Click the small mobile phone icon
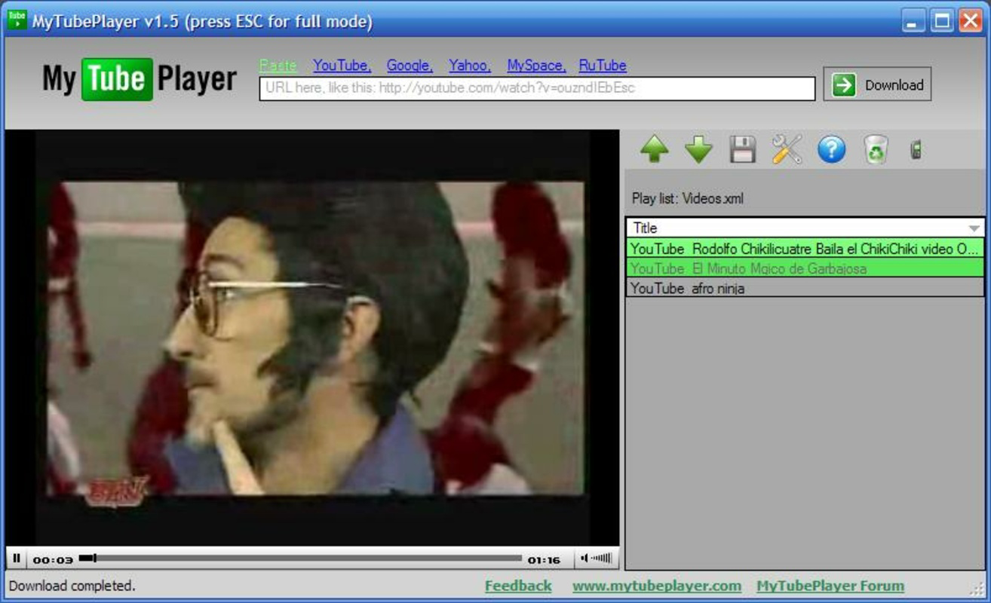The height and width of the screenshot is (603, 991). [916, 149]
